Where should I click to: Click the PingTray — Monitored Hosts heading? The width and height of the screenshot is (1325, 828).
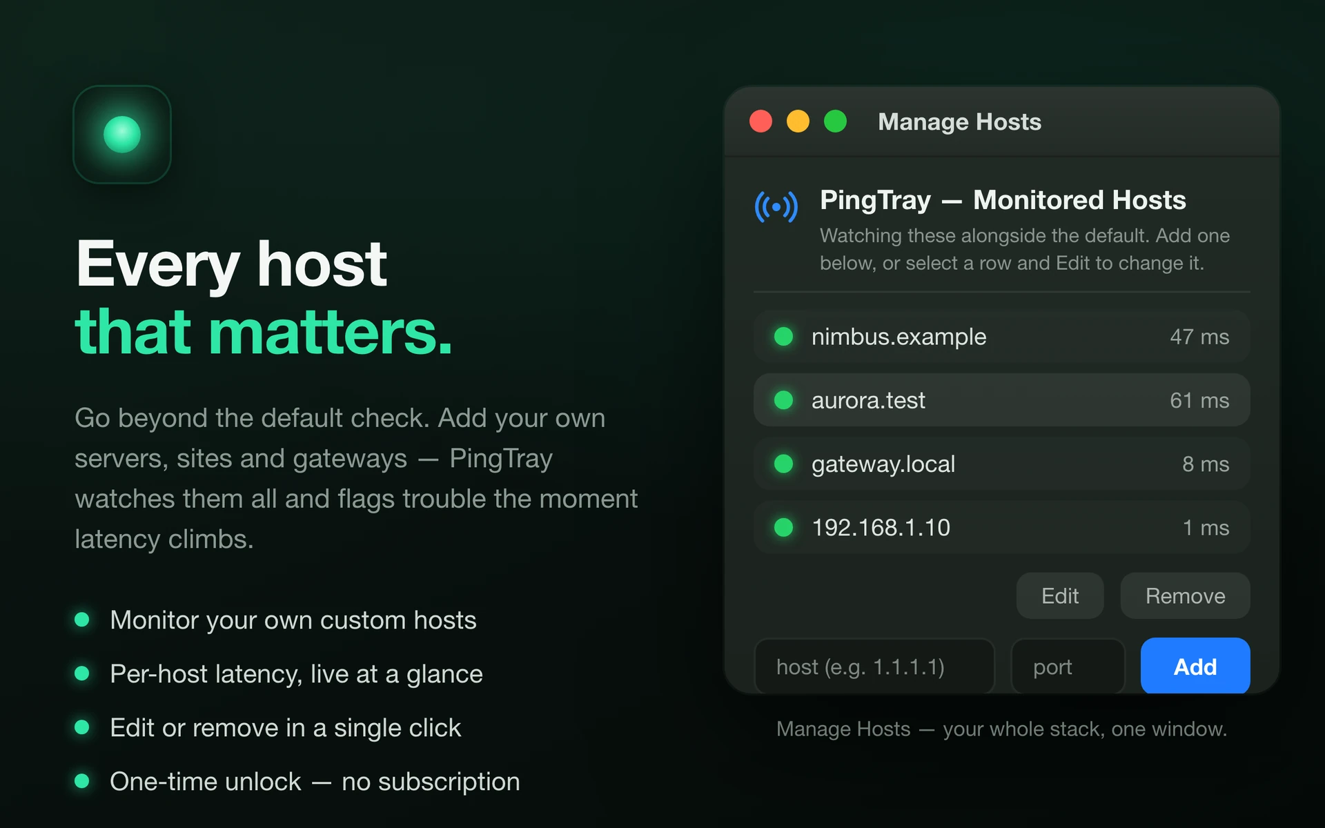click(x=1003, y=200)
